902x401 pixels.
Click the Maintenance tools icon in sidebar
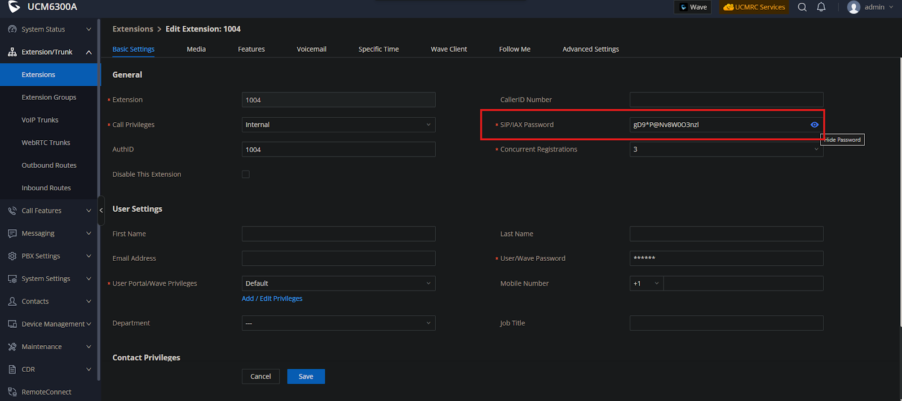[x=12, y=347]
